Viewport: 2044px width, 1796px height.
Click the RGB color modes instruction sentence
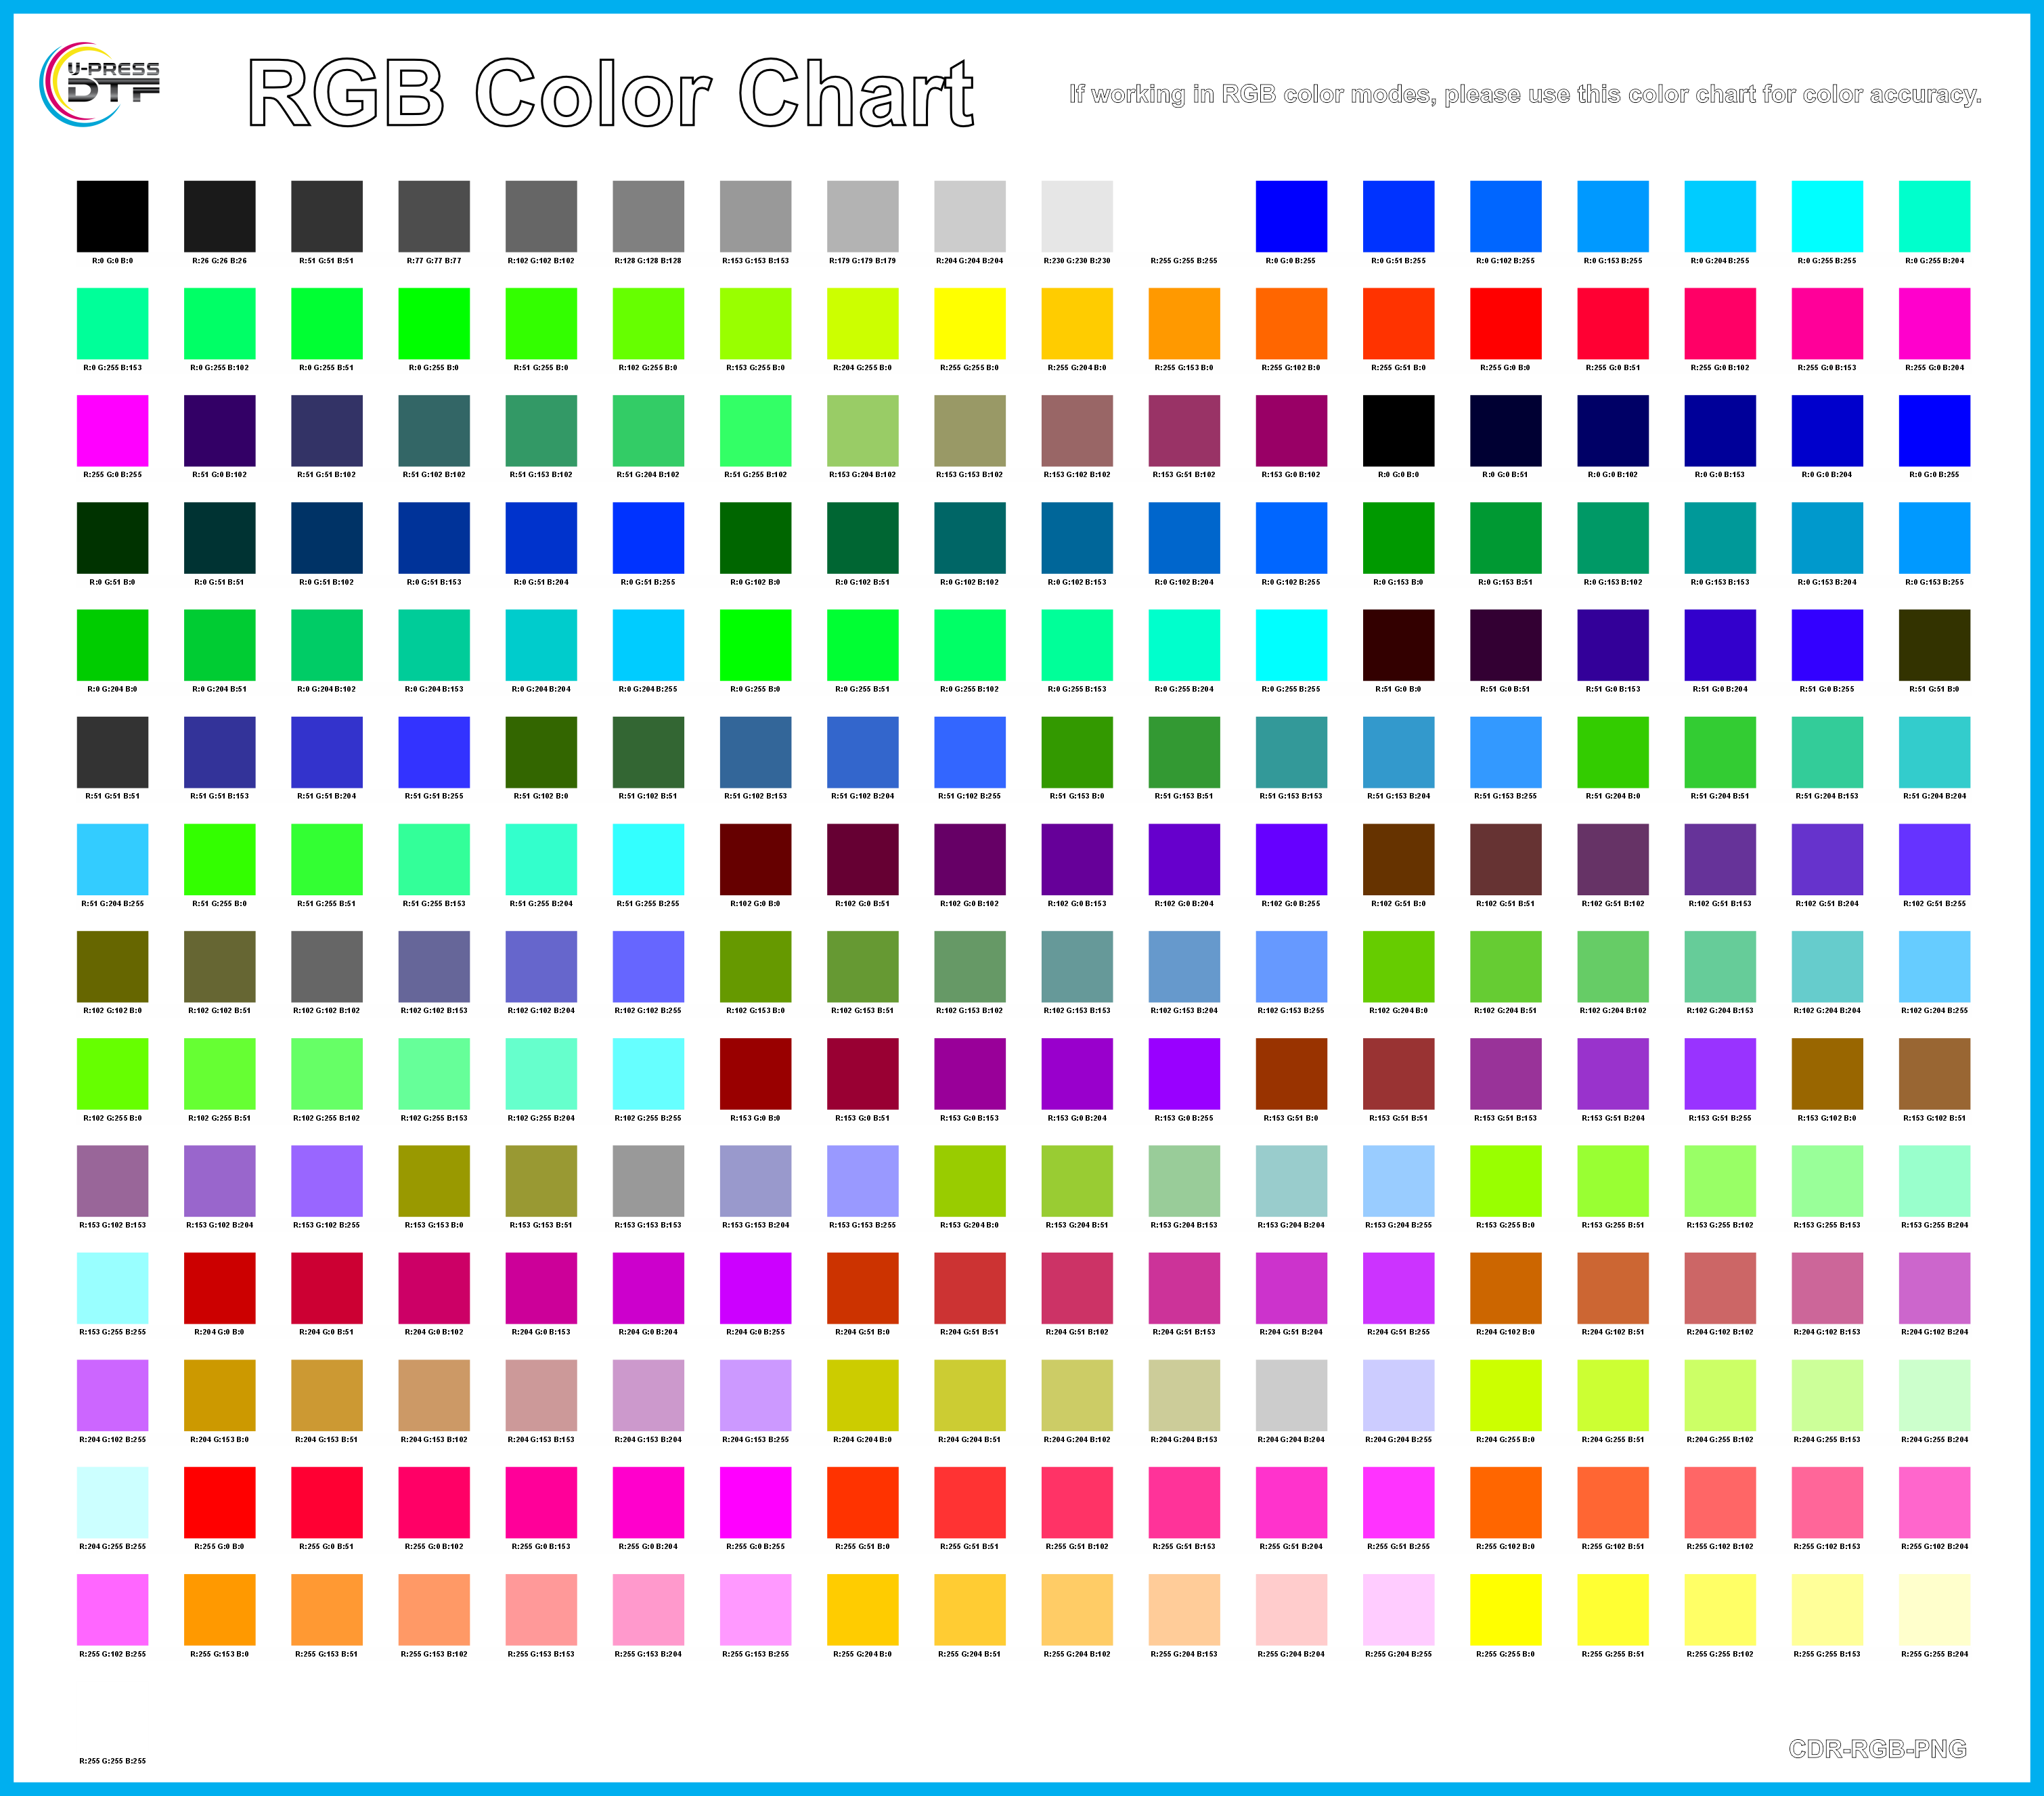(1525, 94)
